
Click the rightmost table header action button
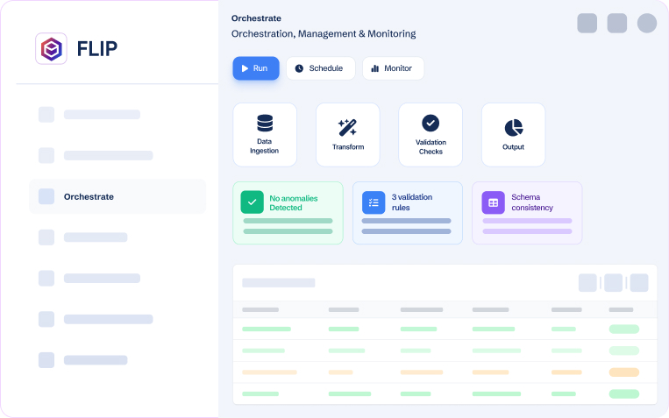639,283
